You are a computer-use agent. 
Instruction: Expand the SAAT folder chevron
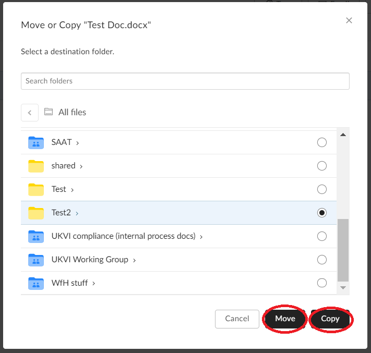pos(77,143)
